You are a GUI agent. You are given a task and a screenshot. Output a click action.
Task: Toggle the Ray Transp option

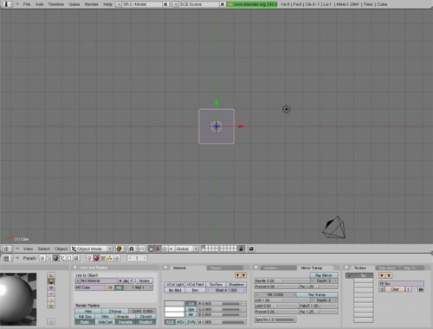coord(317,294)
